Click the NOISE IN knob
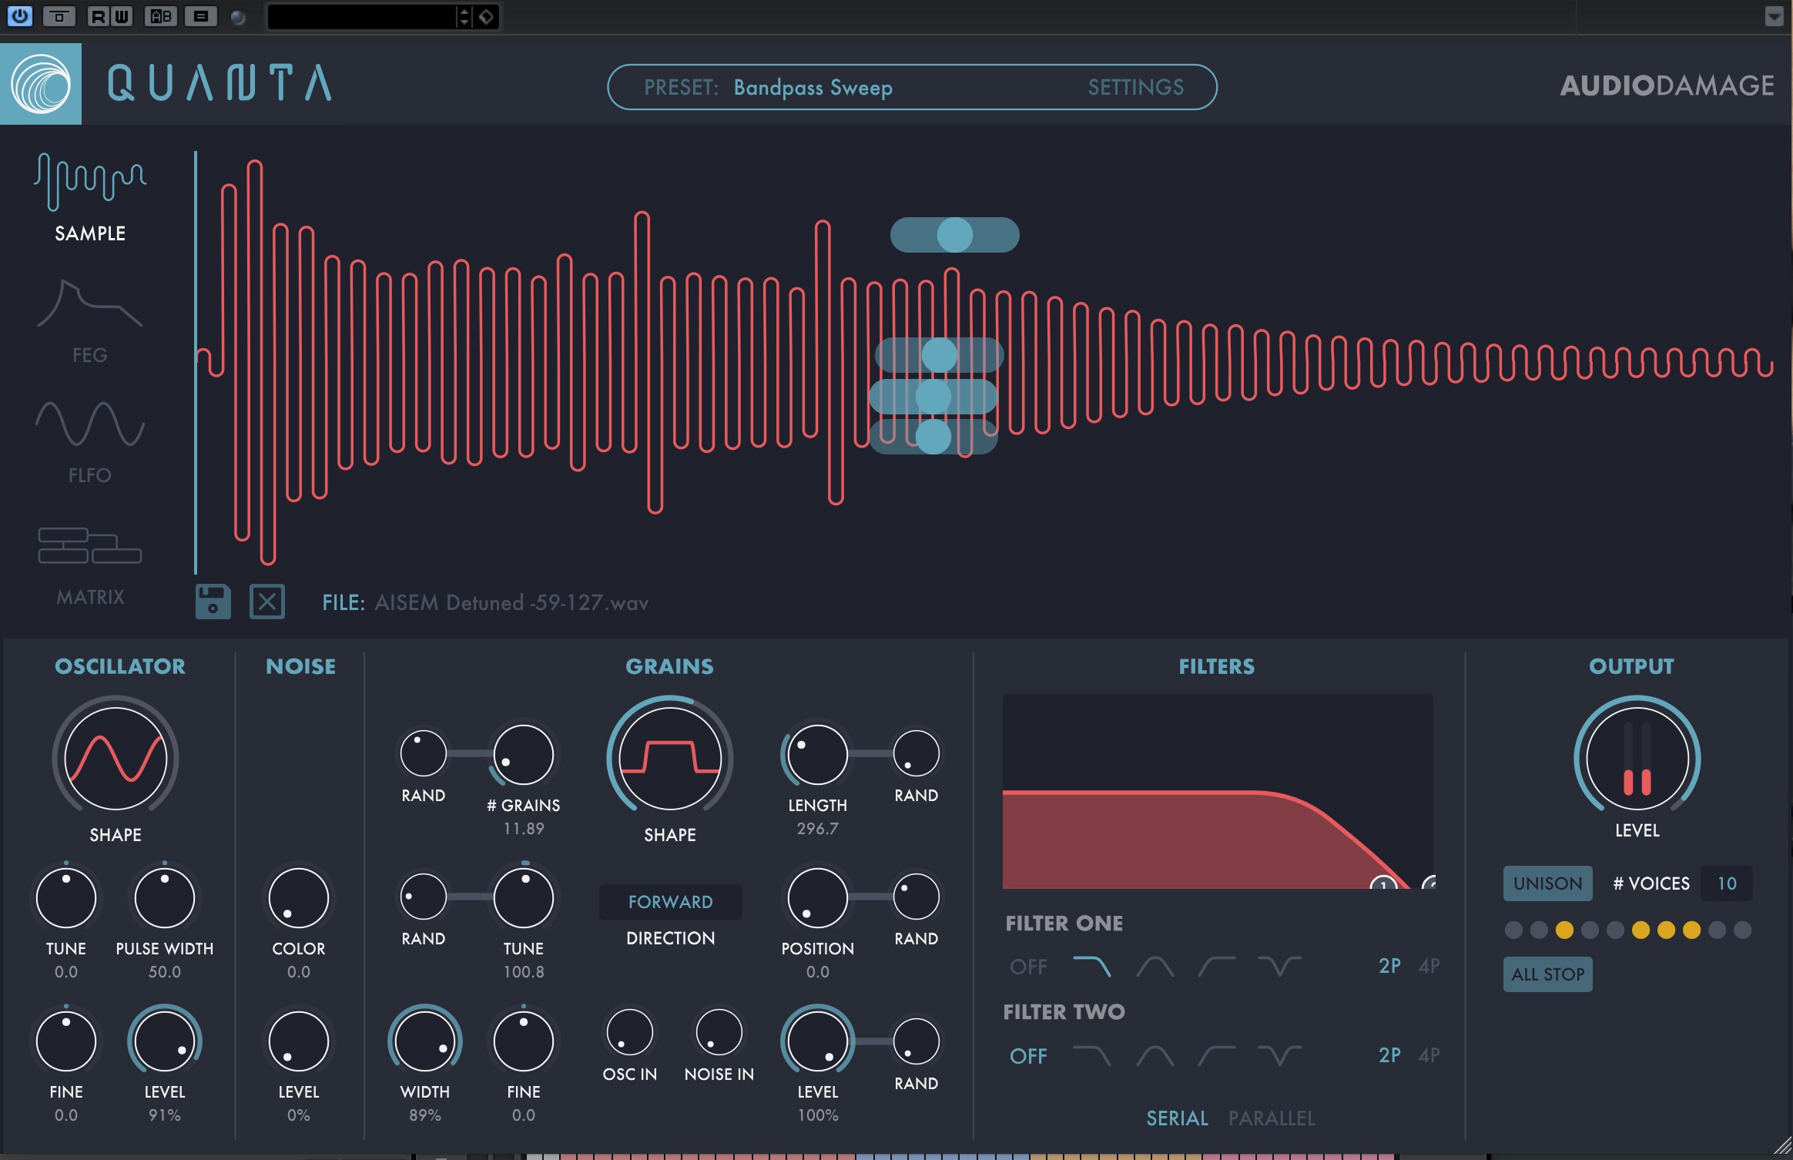This screenshot has width=1793, height=1160. (719, 1032)
